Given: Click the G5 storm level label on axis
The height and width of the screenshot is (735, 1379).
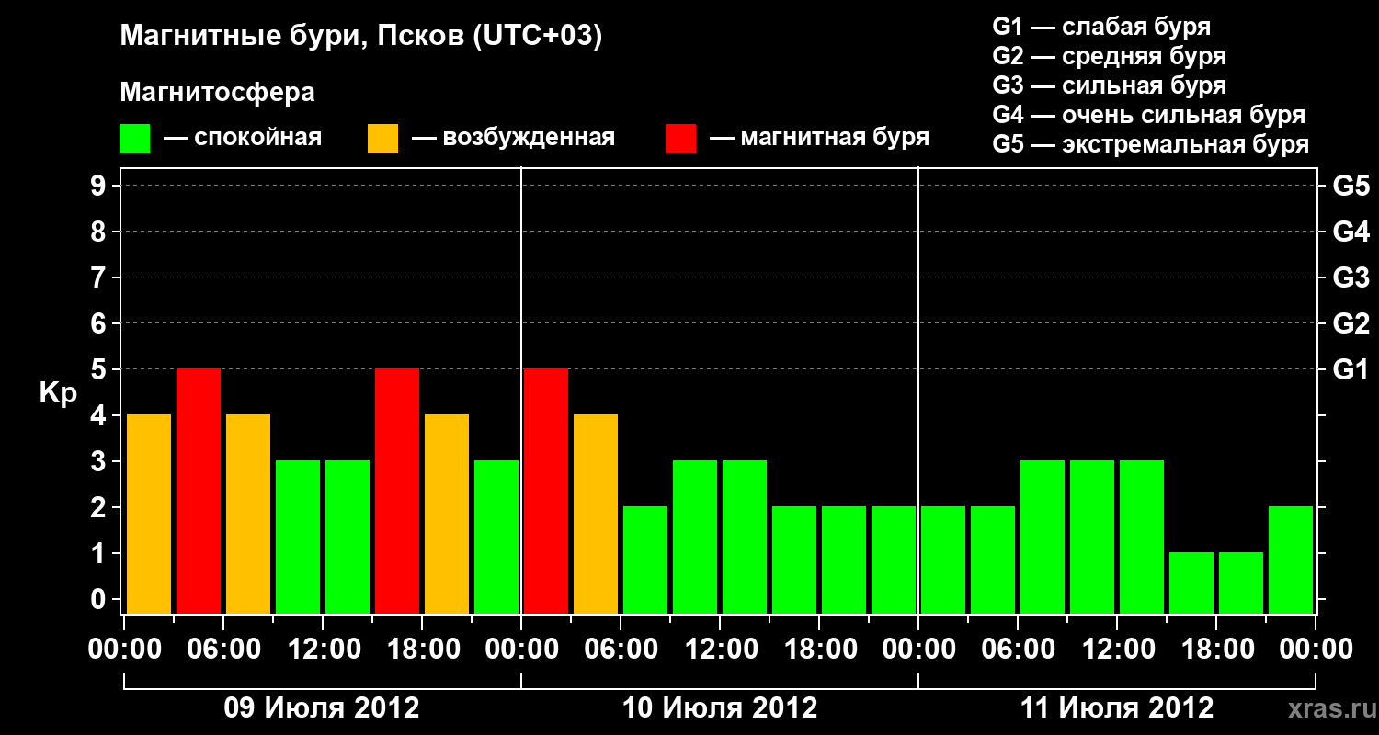Looking at the screenshot, I should point(1351,186).
